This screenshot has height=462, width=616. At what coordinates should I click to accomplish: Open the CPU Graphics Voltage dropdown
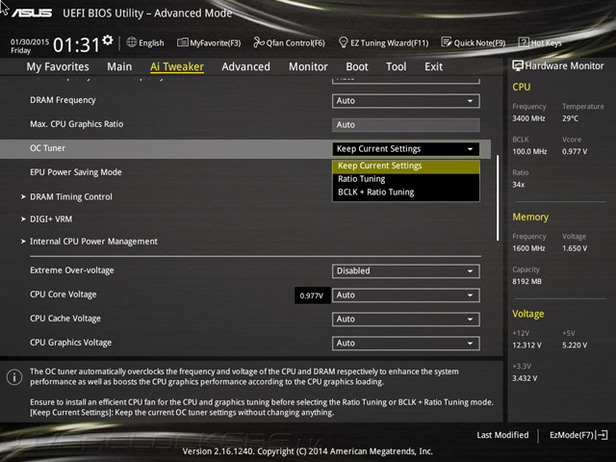(406, 344)
